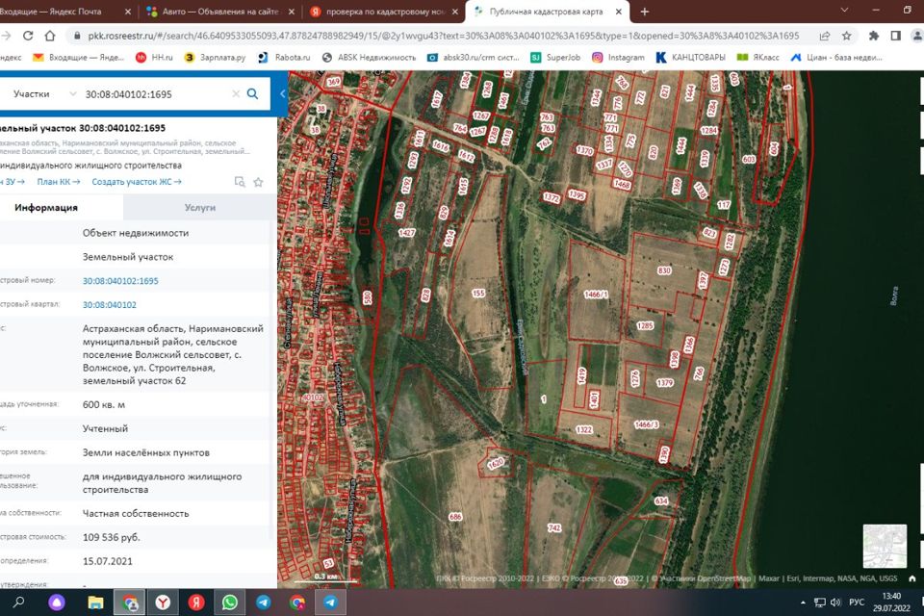
Task: Select parcel 1466/1 on the map
Action: pyautogui.click(x=596, y=295)
